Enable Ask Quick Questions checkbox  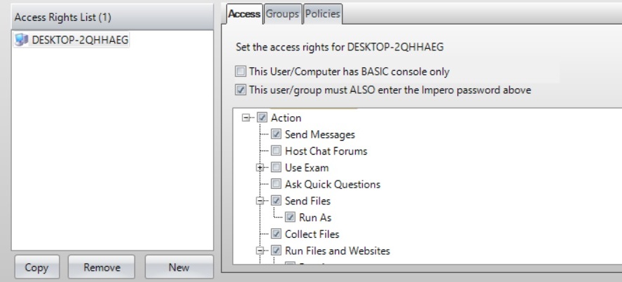click(x=277, y=185)
